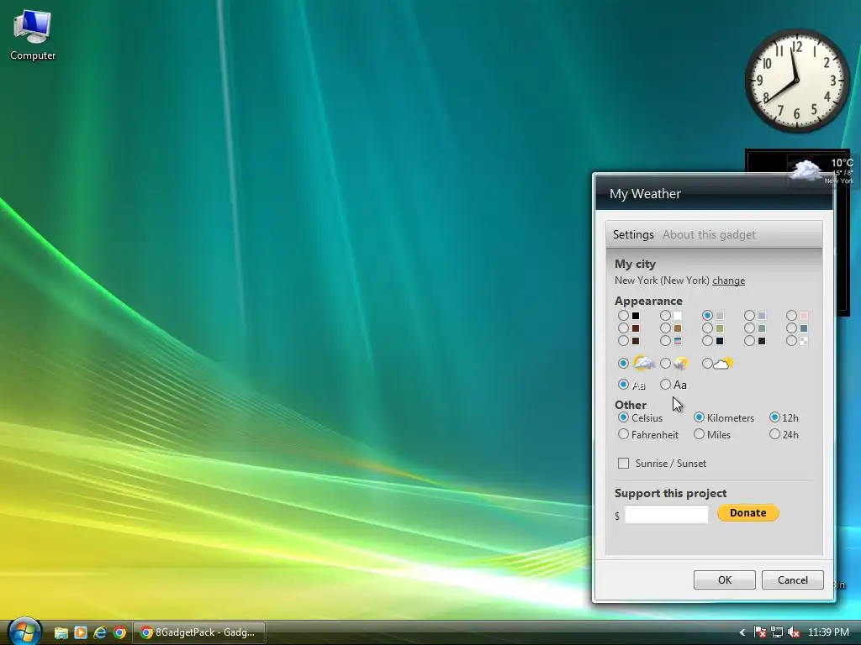Select the shadowed Aa font style
The image size is (861, 645).
pyautogui.click(x=623, y=385)
